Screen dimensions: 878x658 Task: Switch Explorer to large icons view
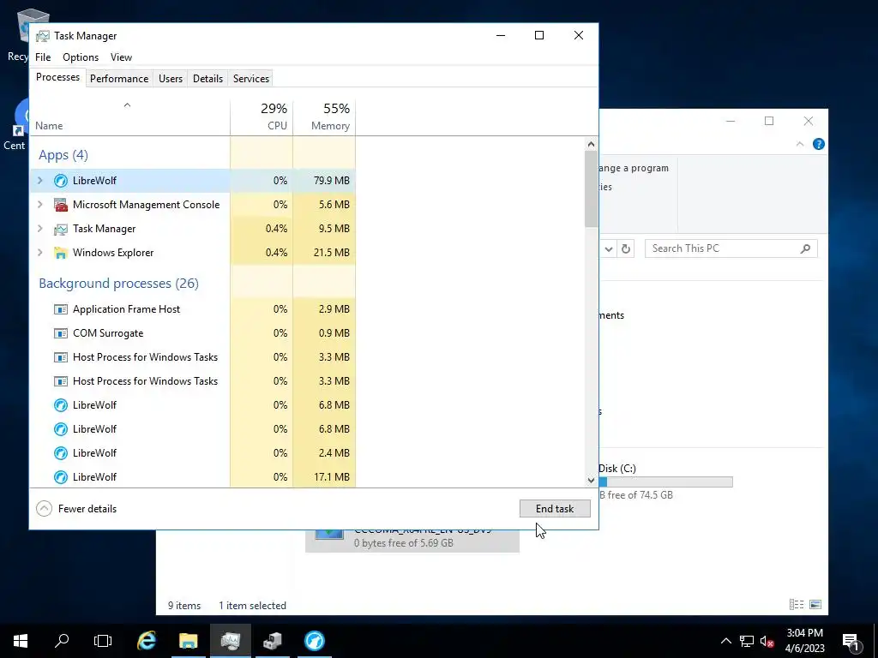[816, 604]
